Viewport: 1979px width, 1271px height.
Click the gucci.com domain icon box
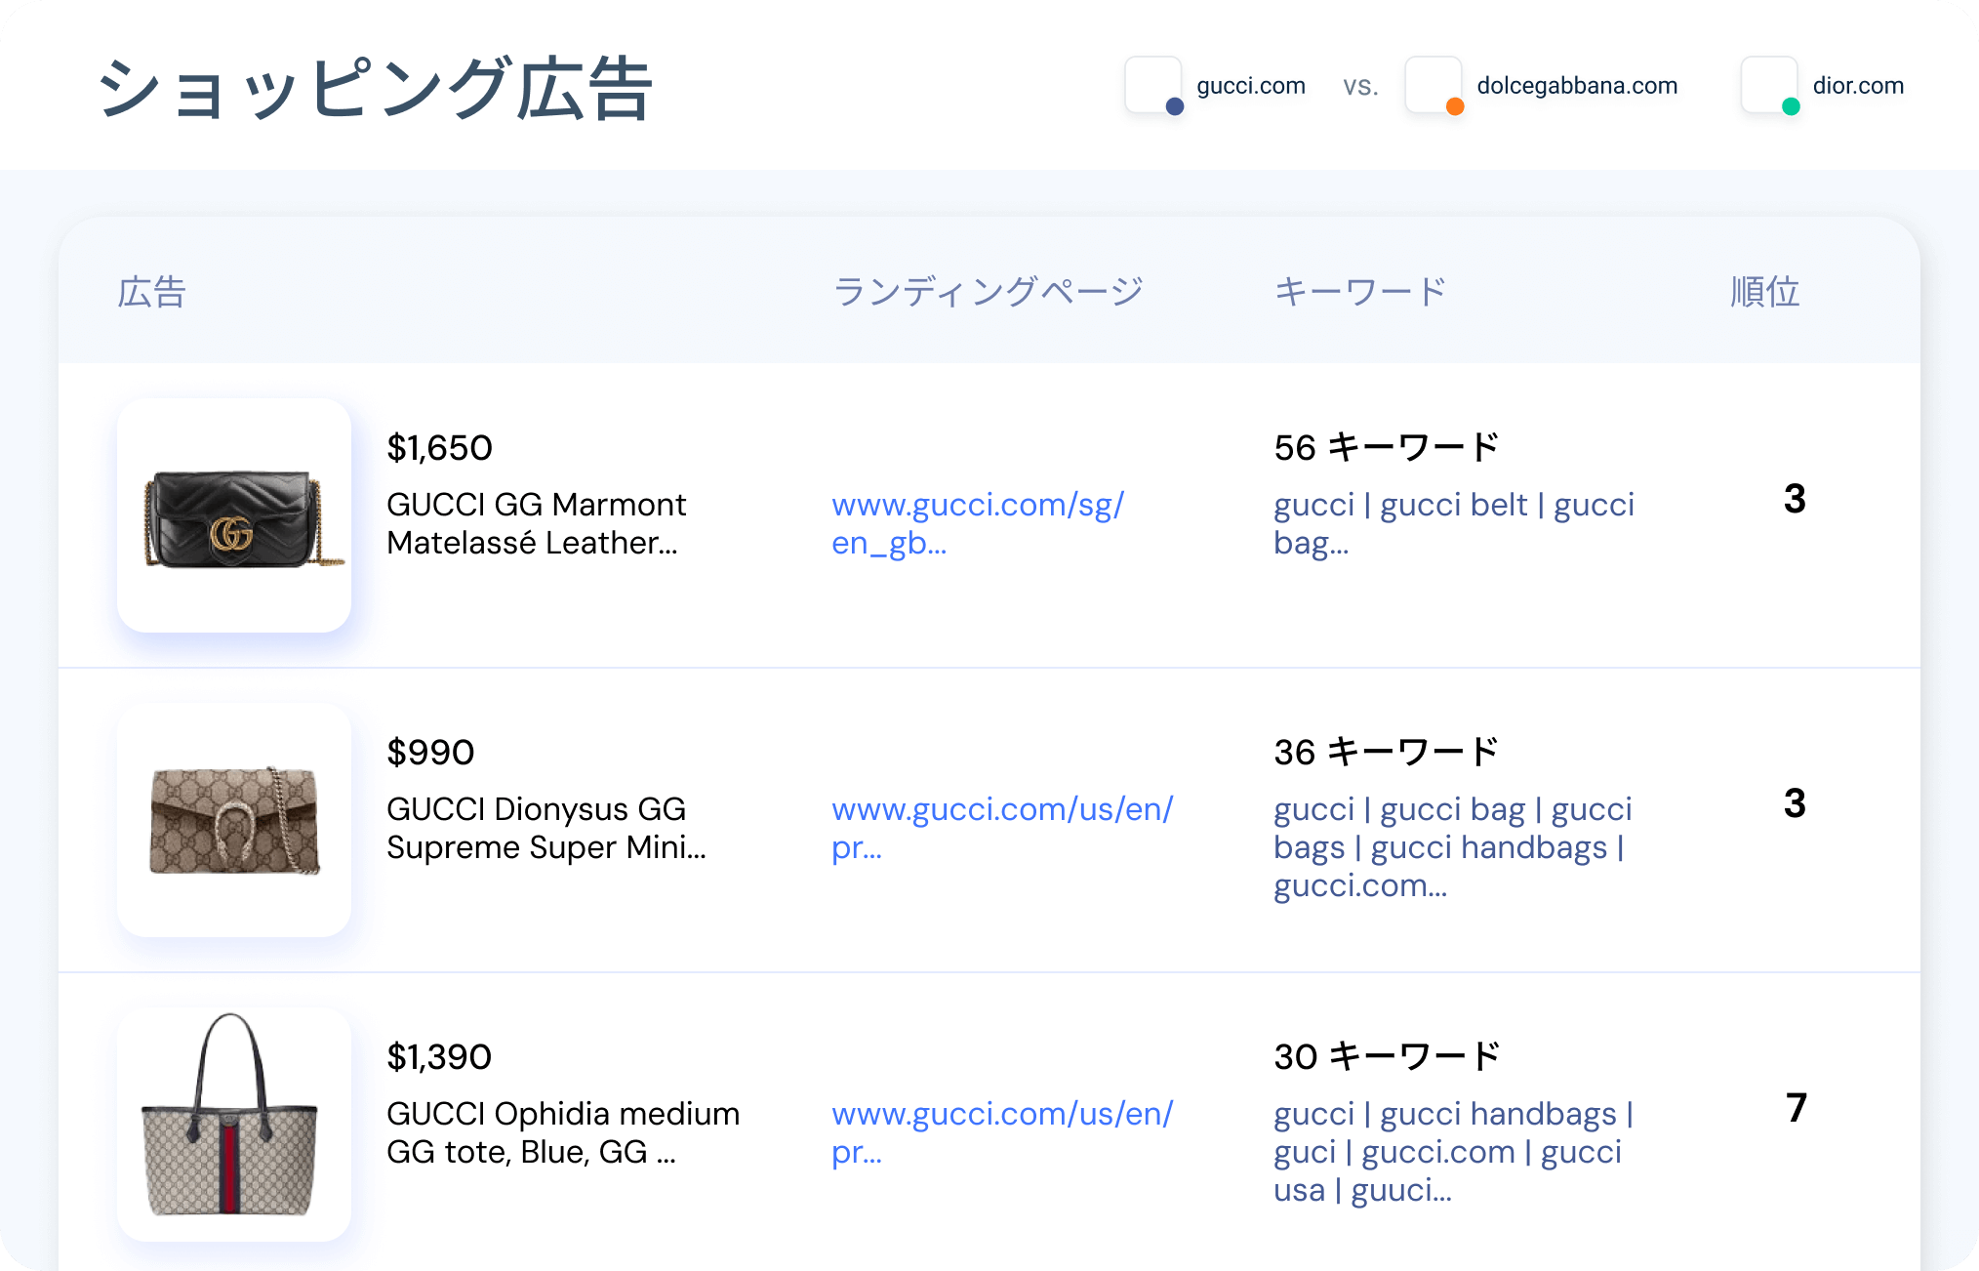point(1153,85)
